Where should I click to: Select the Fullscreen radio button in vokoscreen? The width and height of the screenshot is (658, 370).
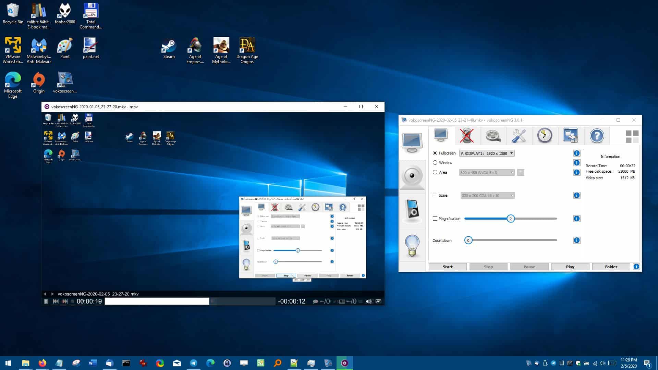435,153
